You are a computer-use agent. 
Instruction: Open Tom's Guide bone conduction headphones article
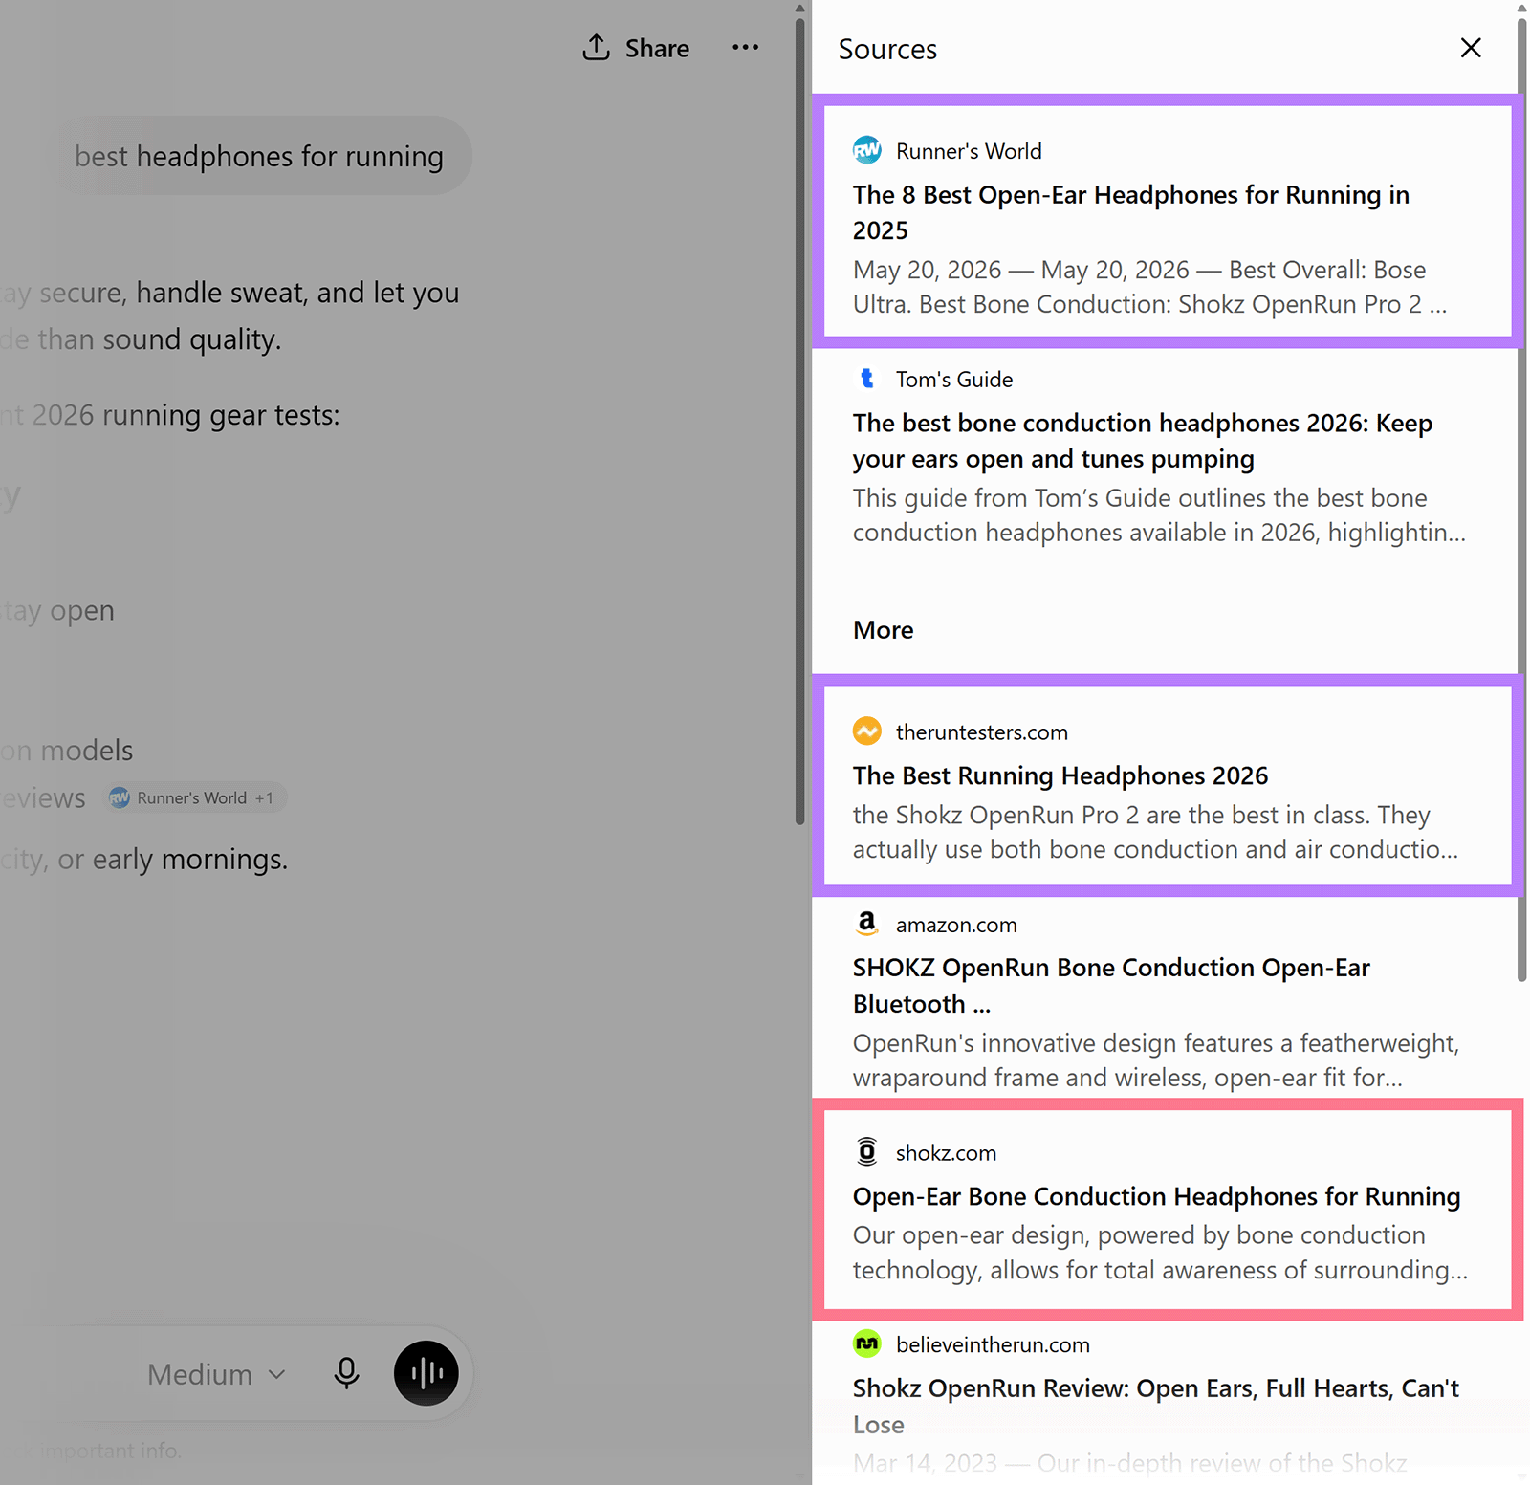click(x=1143, y=441)
